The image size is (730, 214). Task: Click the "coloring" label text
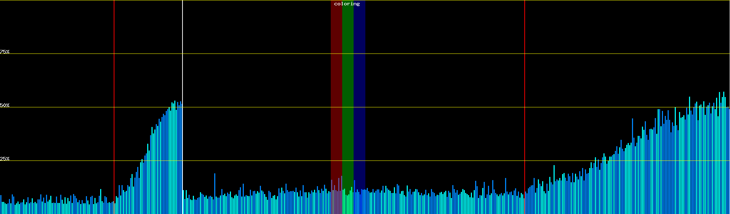[x=347, y=4]
